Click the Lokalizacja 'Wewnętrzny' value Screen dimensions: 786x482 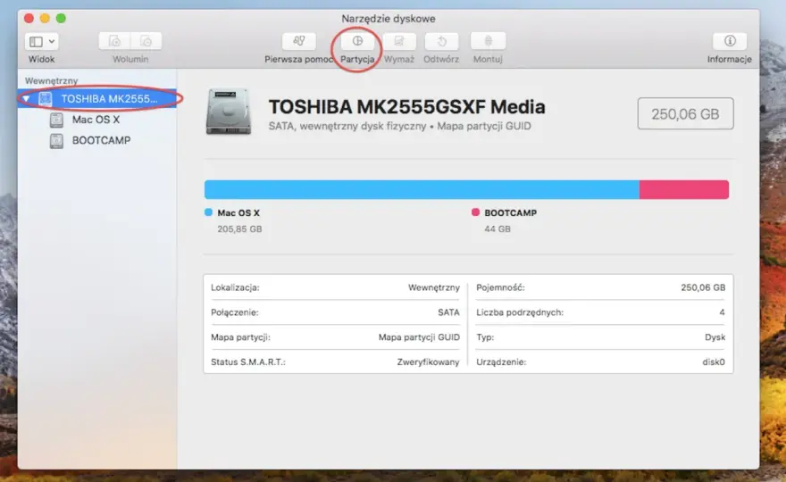(433, 287)
